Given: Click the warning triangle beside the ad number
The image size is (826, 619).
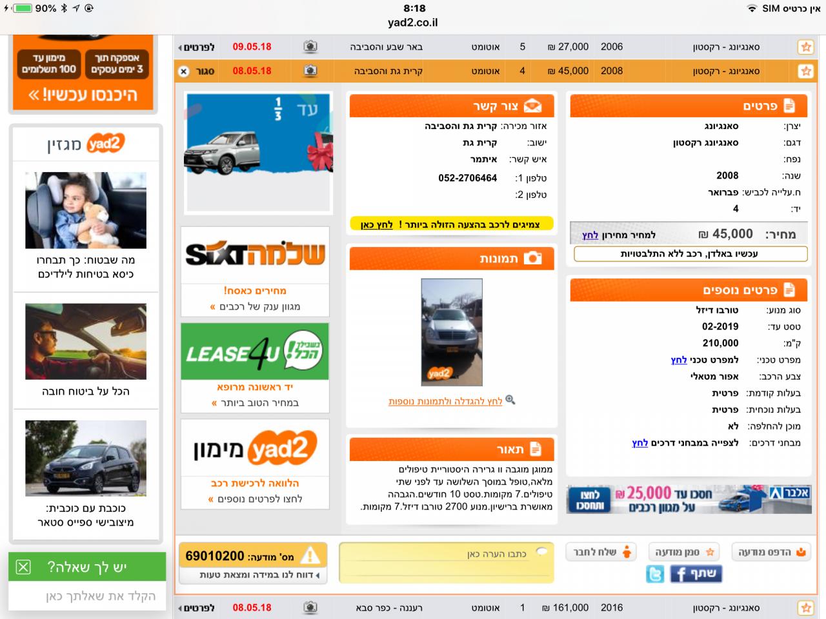Looking at the screenshot, I should click(x=310, y=555).
